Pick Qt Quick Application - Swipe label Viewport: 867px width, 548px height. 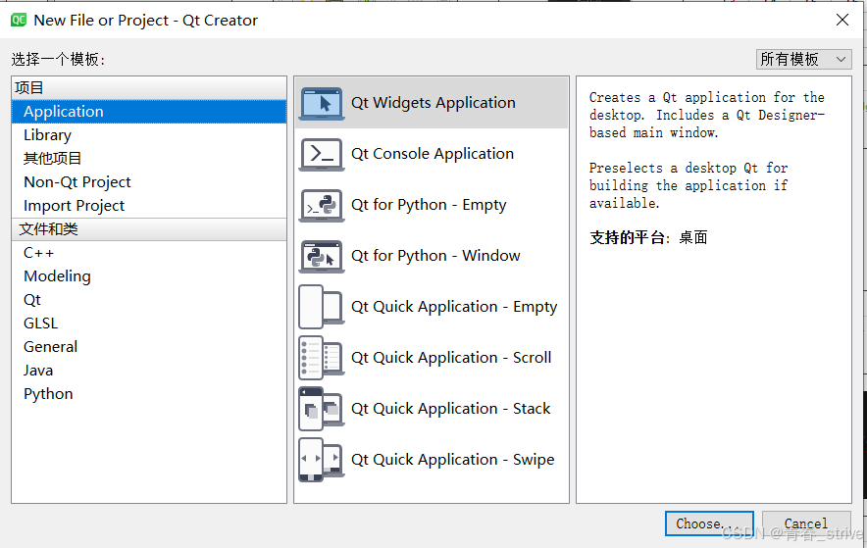pyautogui.click(x=452, y=460)
